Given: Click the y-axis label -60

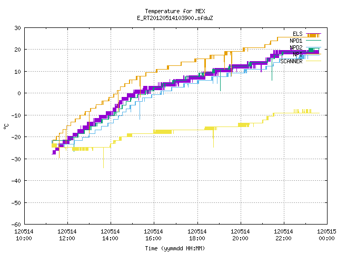Looking at the screenshot, I should click(x=16, y=225).
